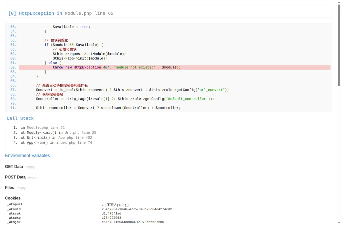Click the '$convert = is_bool' code line

pyautogui.click(x=132, y=90)
